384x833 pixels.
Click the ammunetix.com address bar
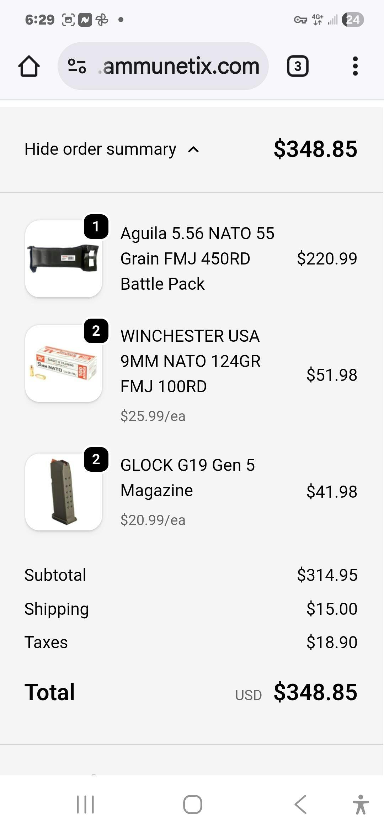tap(181, 66)
